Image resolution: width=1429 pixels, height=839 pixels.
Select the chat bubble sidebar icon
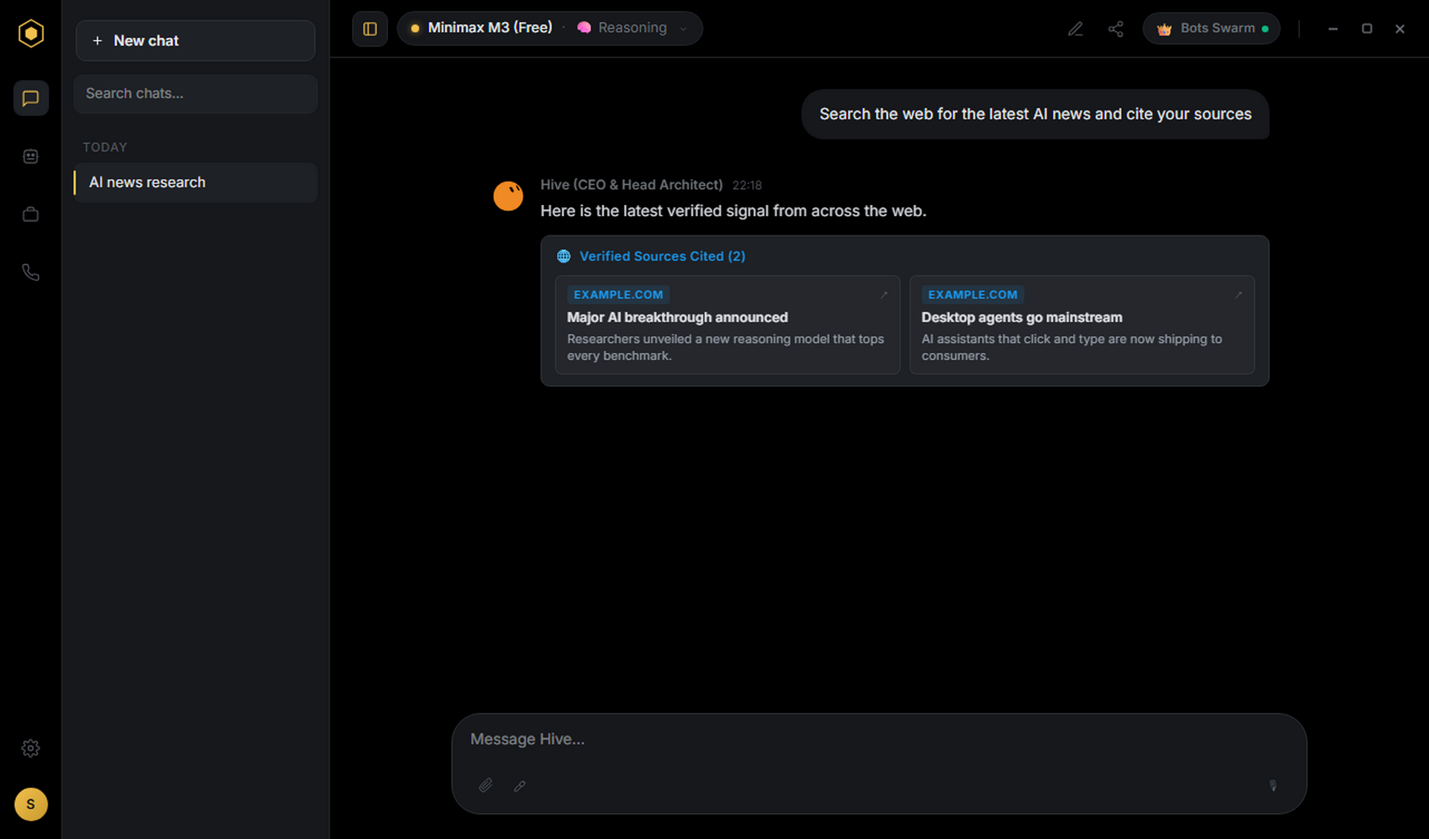[30, 98]
